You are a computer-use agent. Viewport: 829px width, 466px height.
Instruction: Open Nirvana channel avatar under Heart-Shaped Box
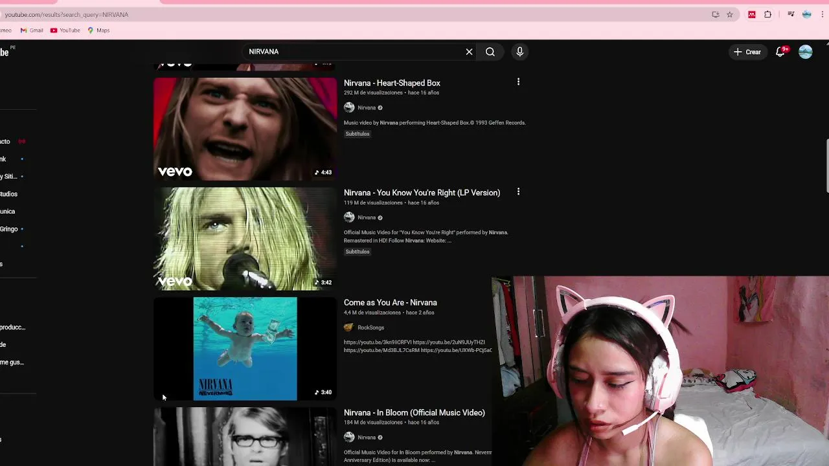(349, 107)
